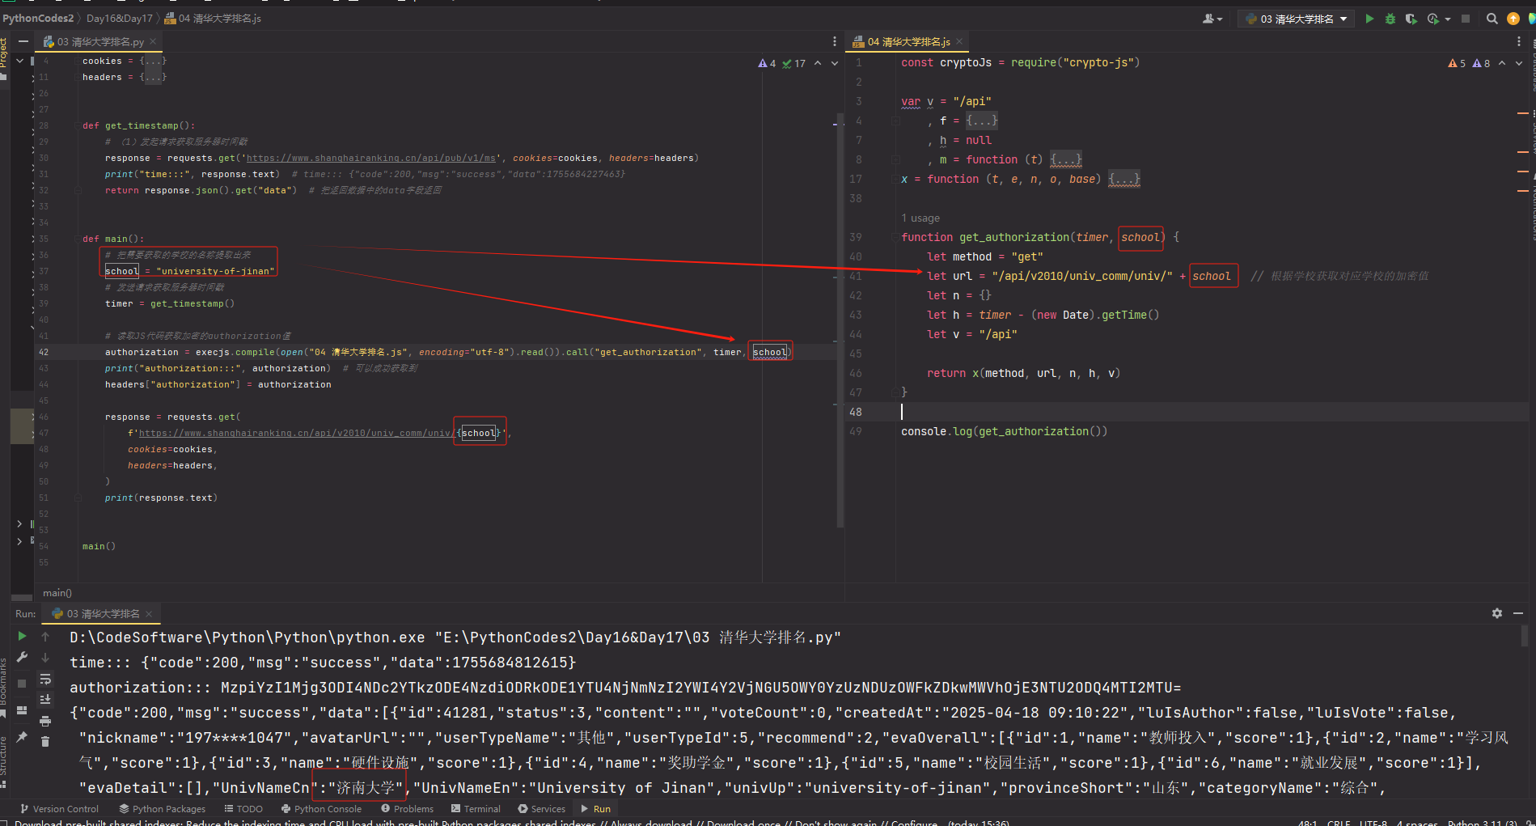Open the right editor tab options (three dots)
The height and width of the screenshot is (826, 1536).
coord(1518,41)
